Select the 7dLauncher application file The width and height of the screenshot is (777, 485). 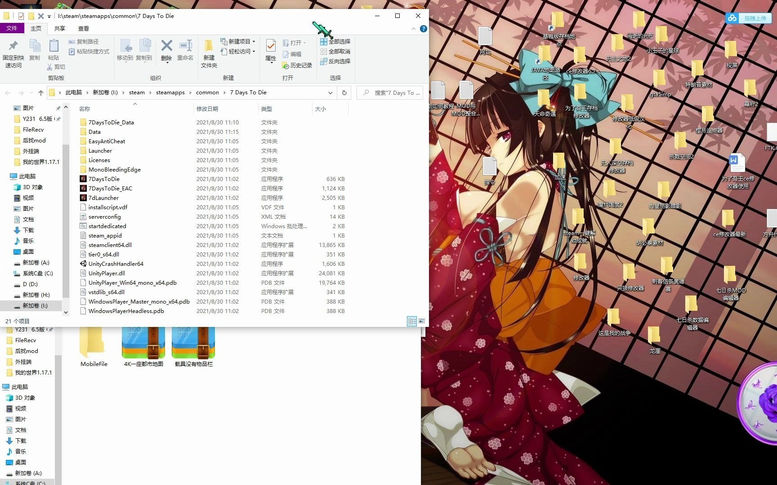103,198
